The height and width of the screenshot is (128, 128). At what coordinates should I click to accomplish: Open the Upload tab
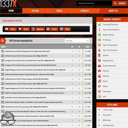point(35,11)
